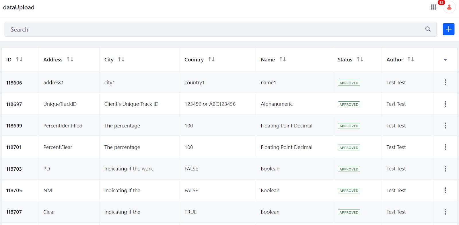Click APPROVED badge in row 118705

tap(349, 191)
